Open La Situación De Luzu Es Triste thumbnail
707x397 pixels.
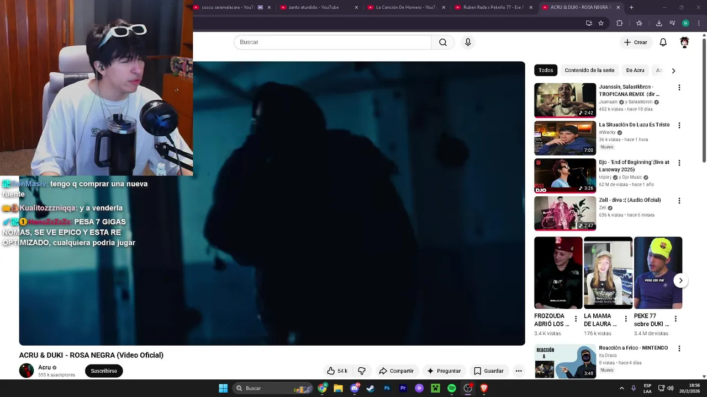[x=565, y=138]
